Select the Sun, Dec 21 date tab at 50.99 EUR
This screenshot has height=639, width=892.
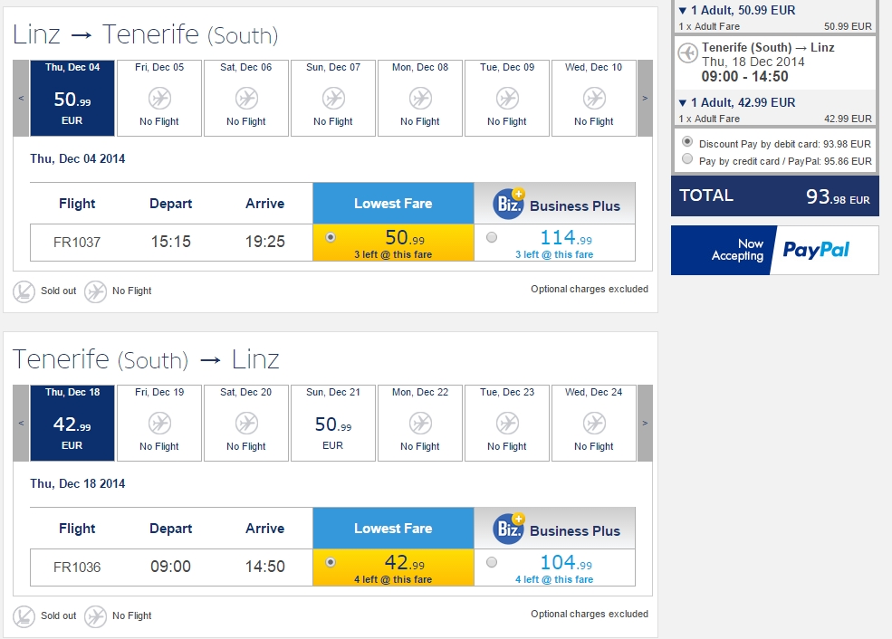tap(333, 423)
